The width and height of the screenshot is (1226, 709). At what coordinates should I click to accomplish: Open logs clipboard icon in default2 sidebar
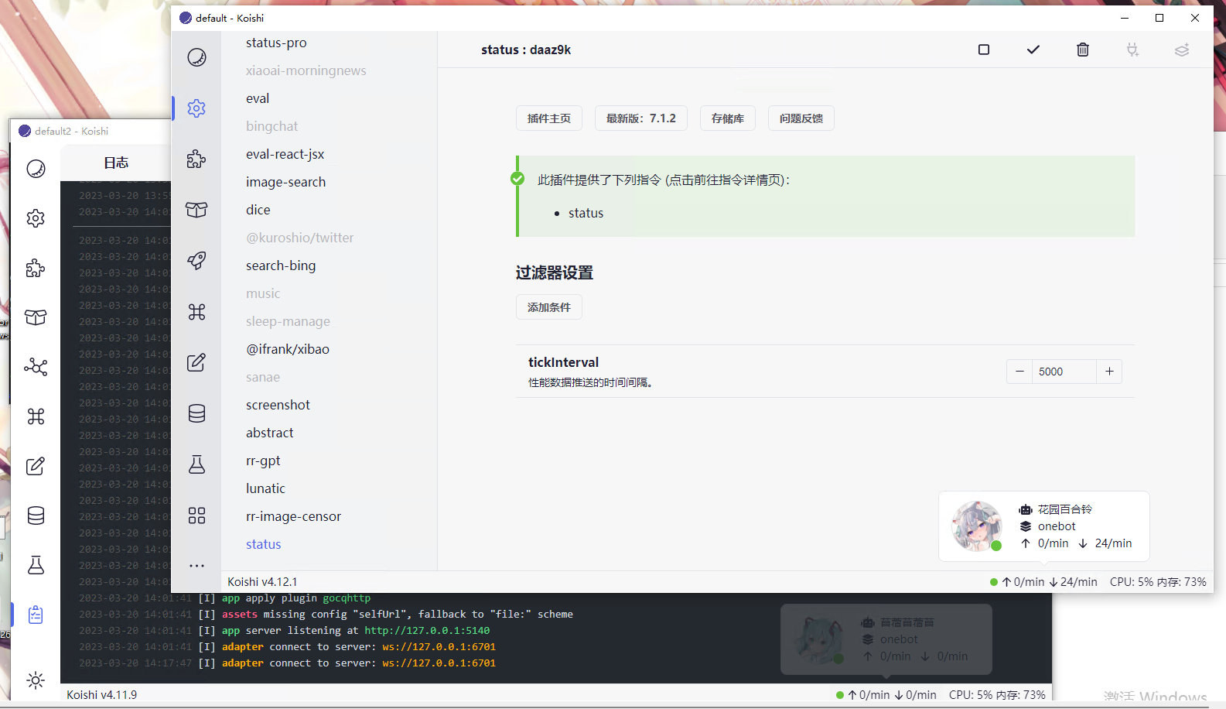tap(36, 615)
